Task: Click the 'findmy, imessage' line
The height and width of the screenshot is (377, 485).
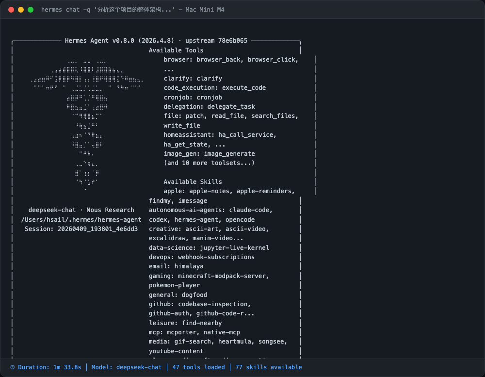Action: click(178, 200)
